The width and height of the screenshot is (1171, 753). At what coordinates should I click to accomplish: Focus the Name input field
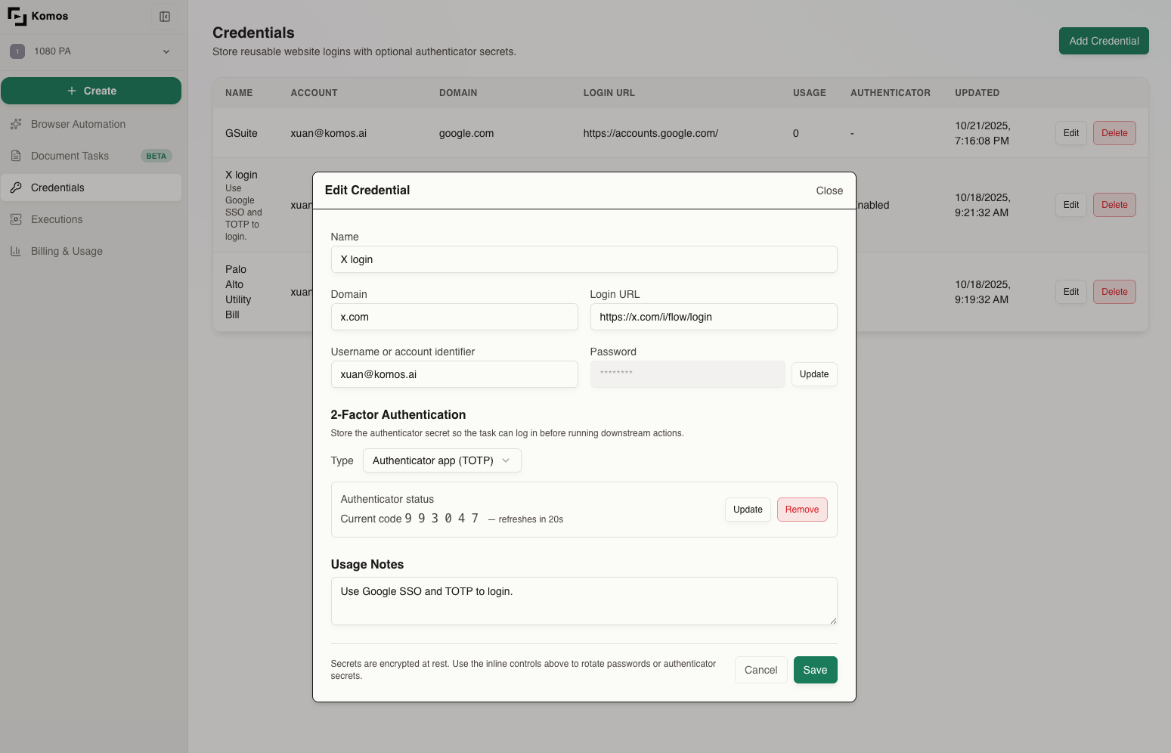pos(584,259)
